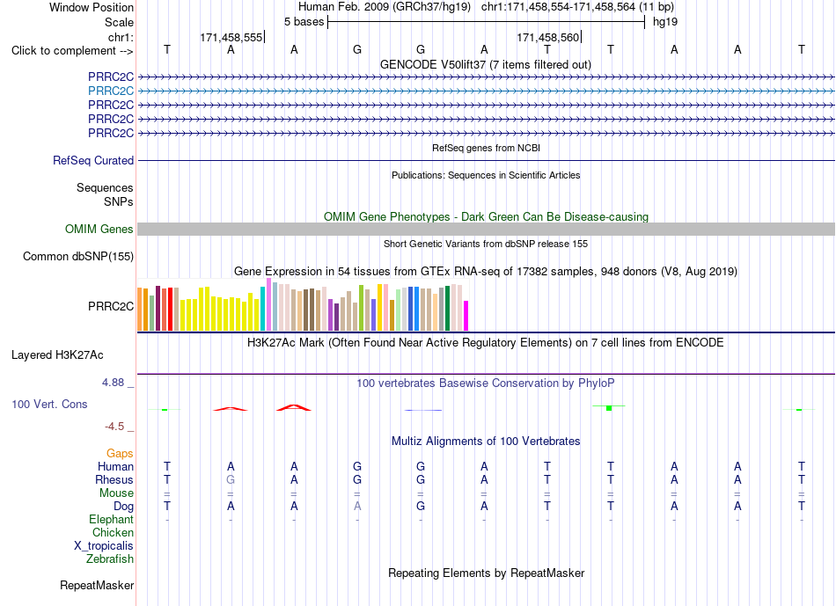Click the -4.5 PhyloP lower scale value

[114, 427]
